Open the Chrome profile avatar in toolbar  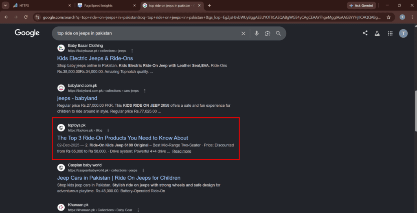click(x=402, y=17)
